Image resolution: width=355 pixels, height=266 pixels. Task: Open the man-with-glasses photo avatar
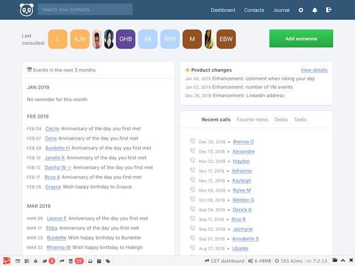click(x=97, y=39)
